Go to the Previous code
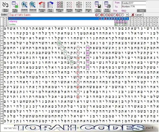The image size is (159, 132). (42, 5)
